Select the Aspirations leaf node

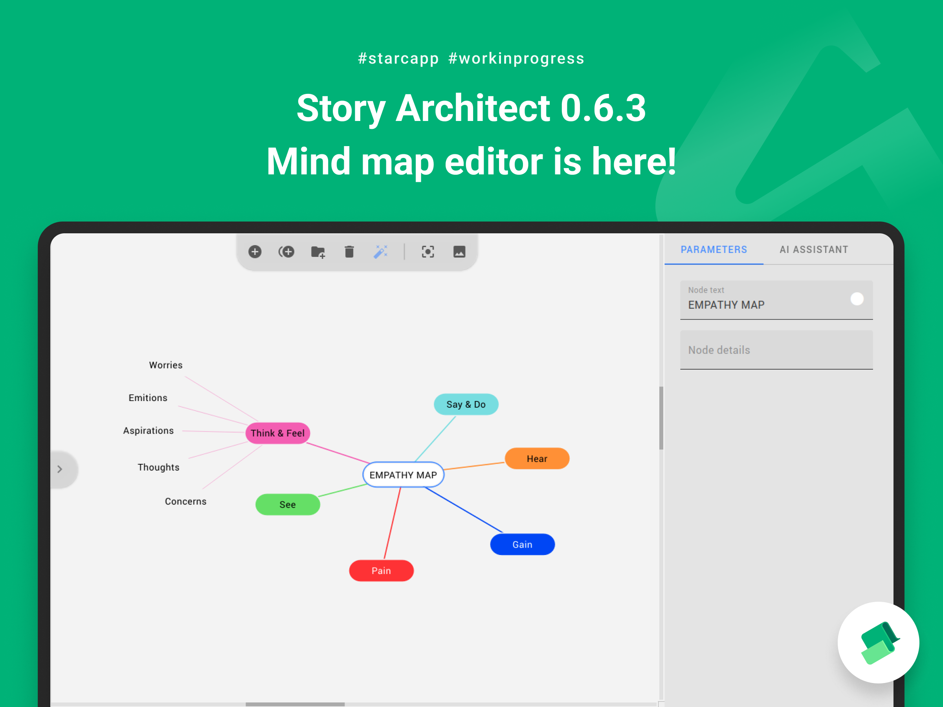pyautogui.click(x=149, y=430)
